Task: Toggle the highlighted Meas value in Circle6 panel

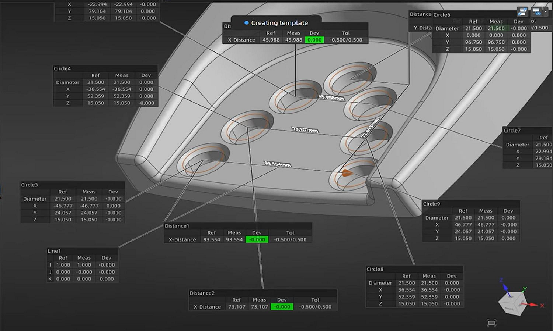Action: tap(496, 28)
